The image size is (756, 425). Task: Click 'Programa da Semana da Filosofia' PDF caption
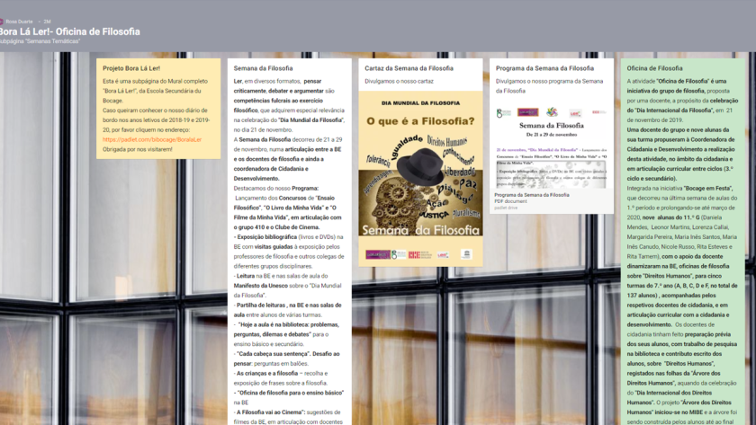click(531, 194)
